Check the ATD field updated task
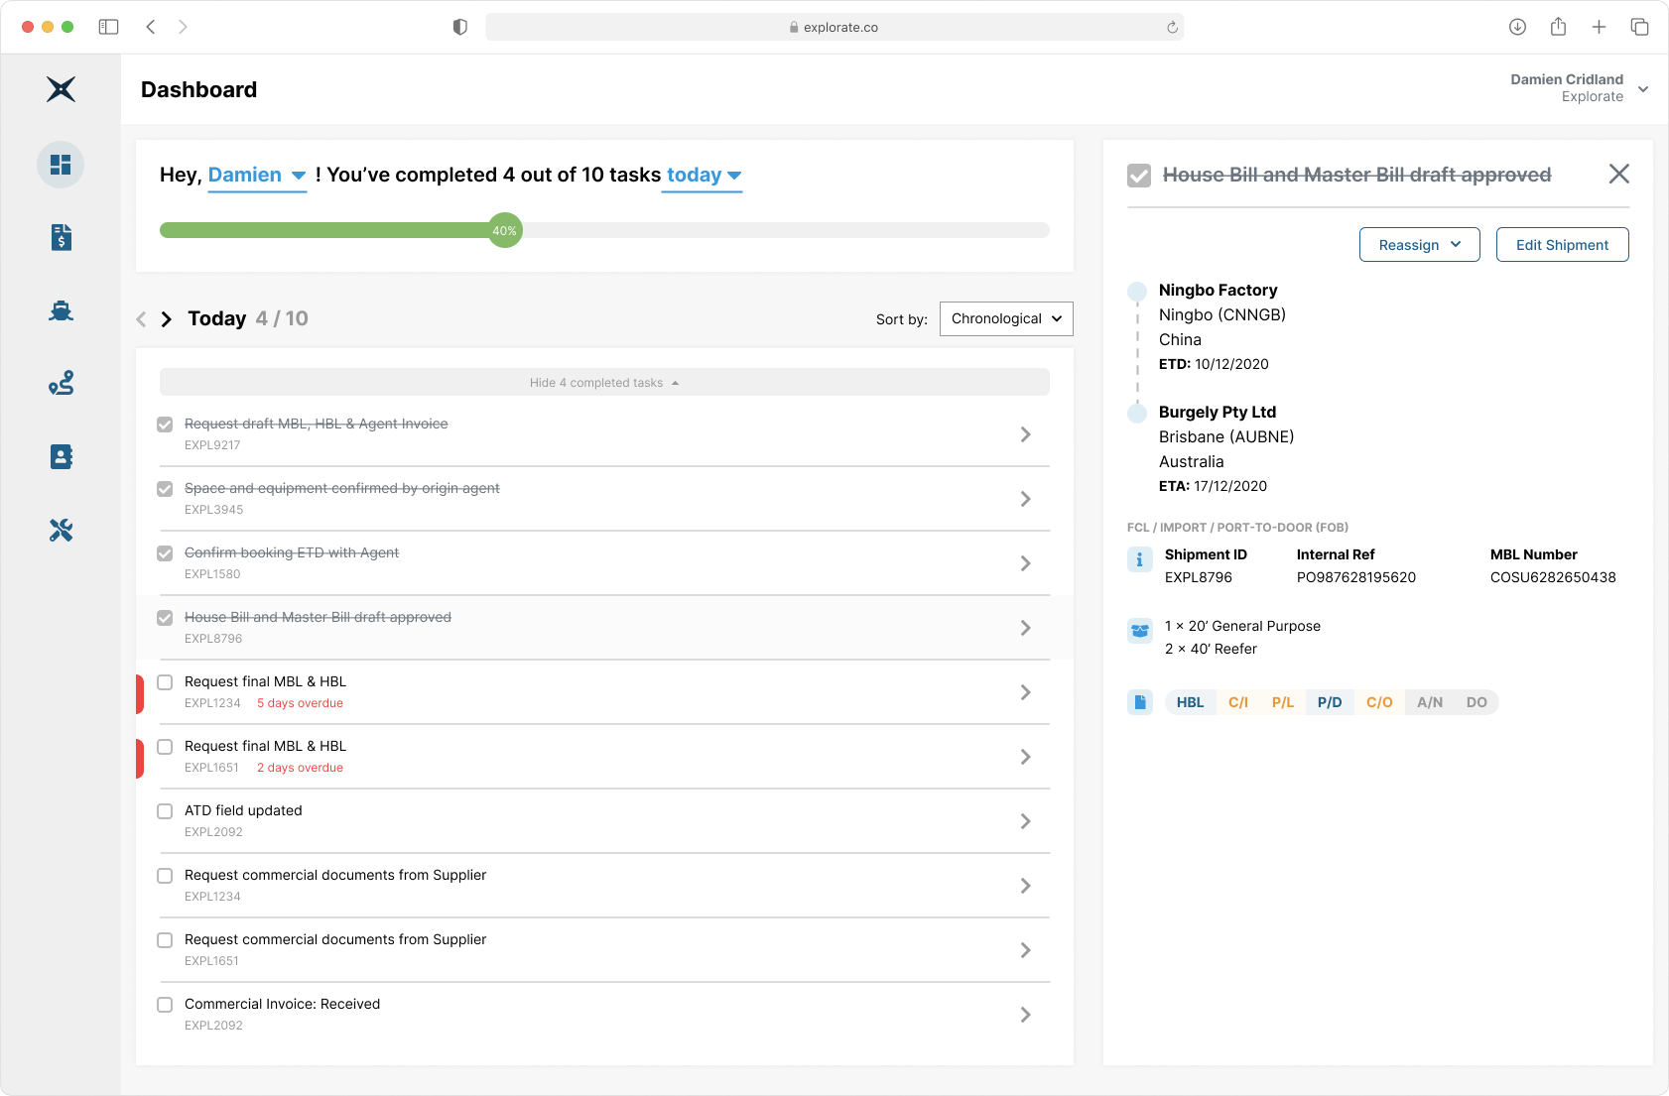 (x=165, y=811)
